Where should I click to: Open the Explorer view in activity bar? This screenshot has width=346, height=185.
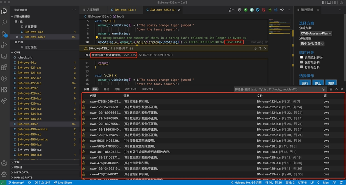[x=4, y=11]
